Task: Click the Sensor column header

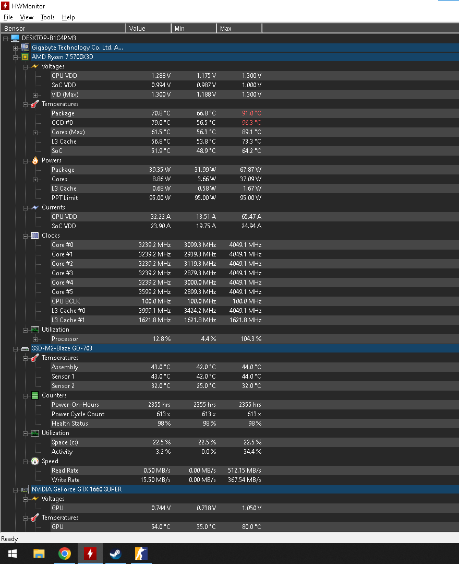Action: tap(63, 28)
